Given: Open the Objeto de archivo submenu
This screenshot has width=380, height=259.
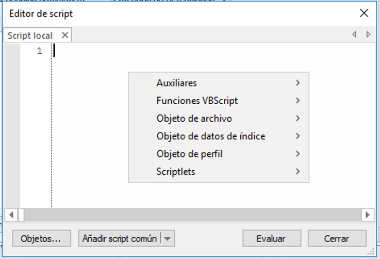Looking at the screenshot, I should (219, 118).
